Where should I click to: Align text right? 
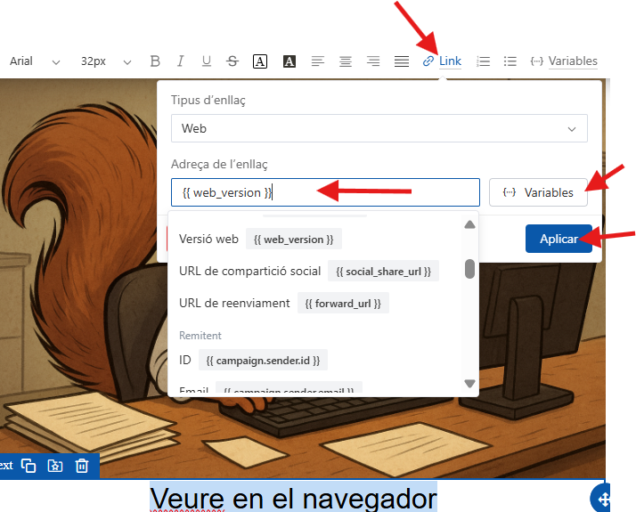(373, 61)
